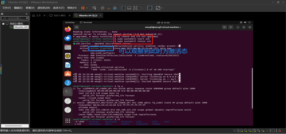Close the 主页 tab

44,15
